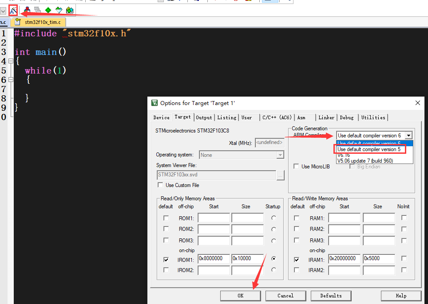Screen dimensions: 428x304
Task: Launch the Pack Installer icon
Action: (x=70, y=9)
